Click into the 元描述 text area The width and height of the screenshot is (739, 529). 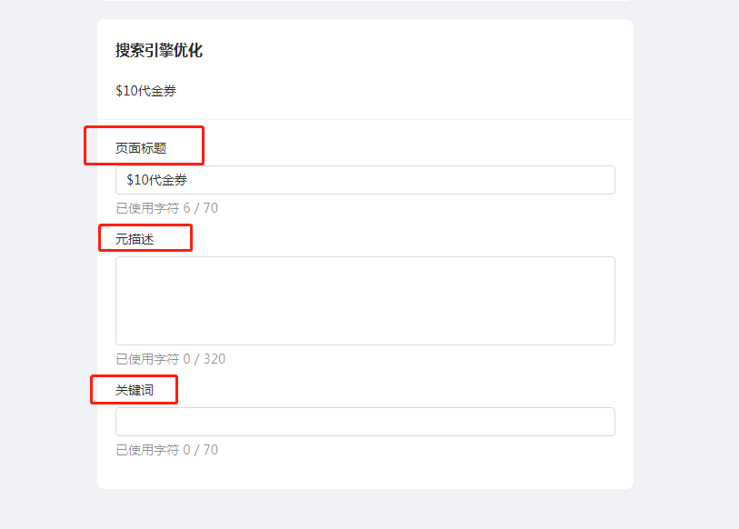[x=365, y=301]
